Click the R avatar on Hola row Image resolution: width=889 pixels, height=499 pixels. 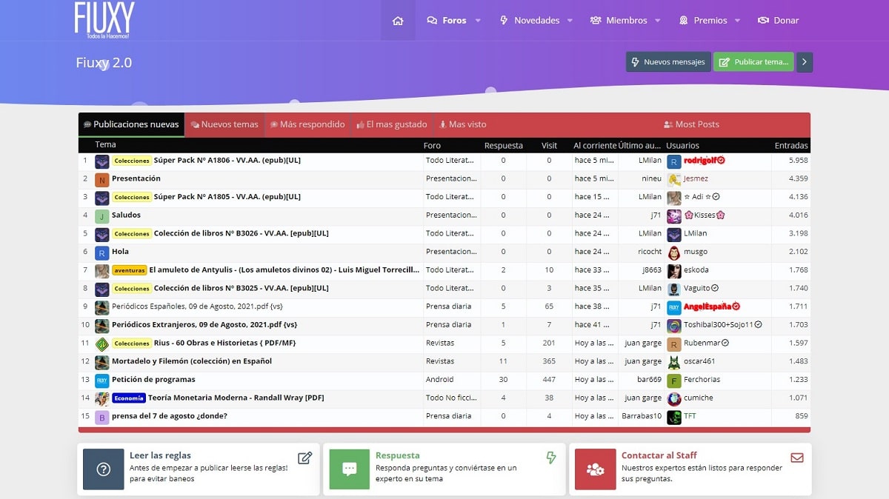click(x=102, y=253)
